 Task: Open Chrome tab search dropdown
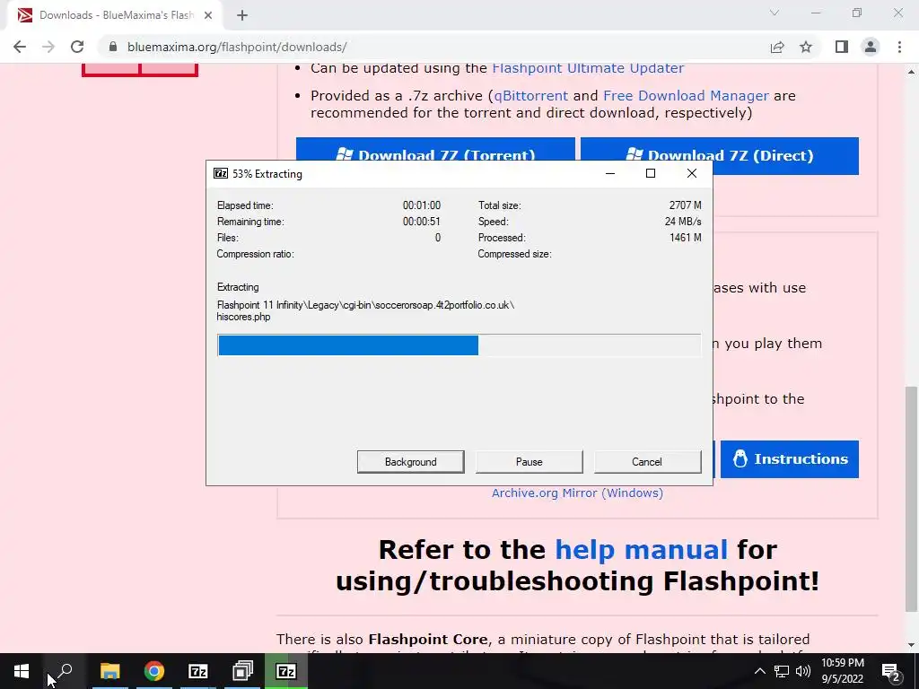[x=775, y=13]
